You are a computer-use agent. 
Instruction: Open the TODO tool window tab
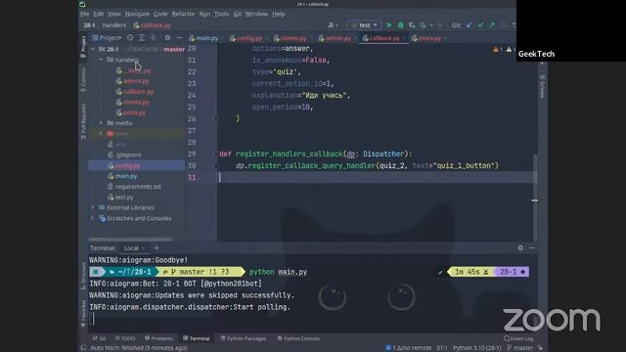(125, 338)
